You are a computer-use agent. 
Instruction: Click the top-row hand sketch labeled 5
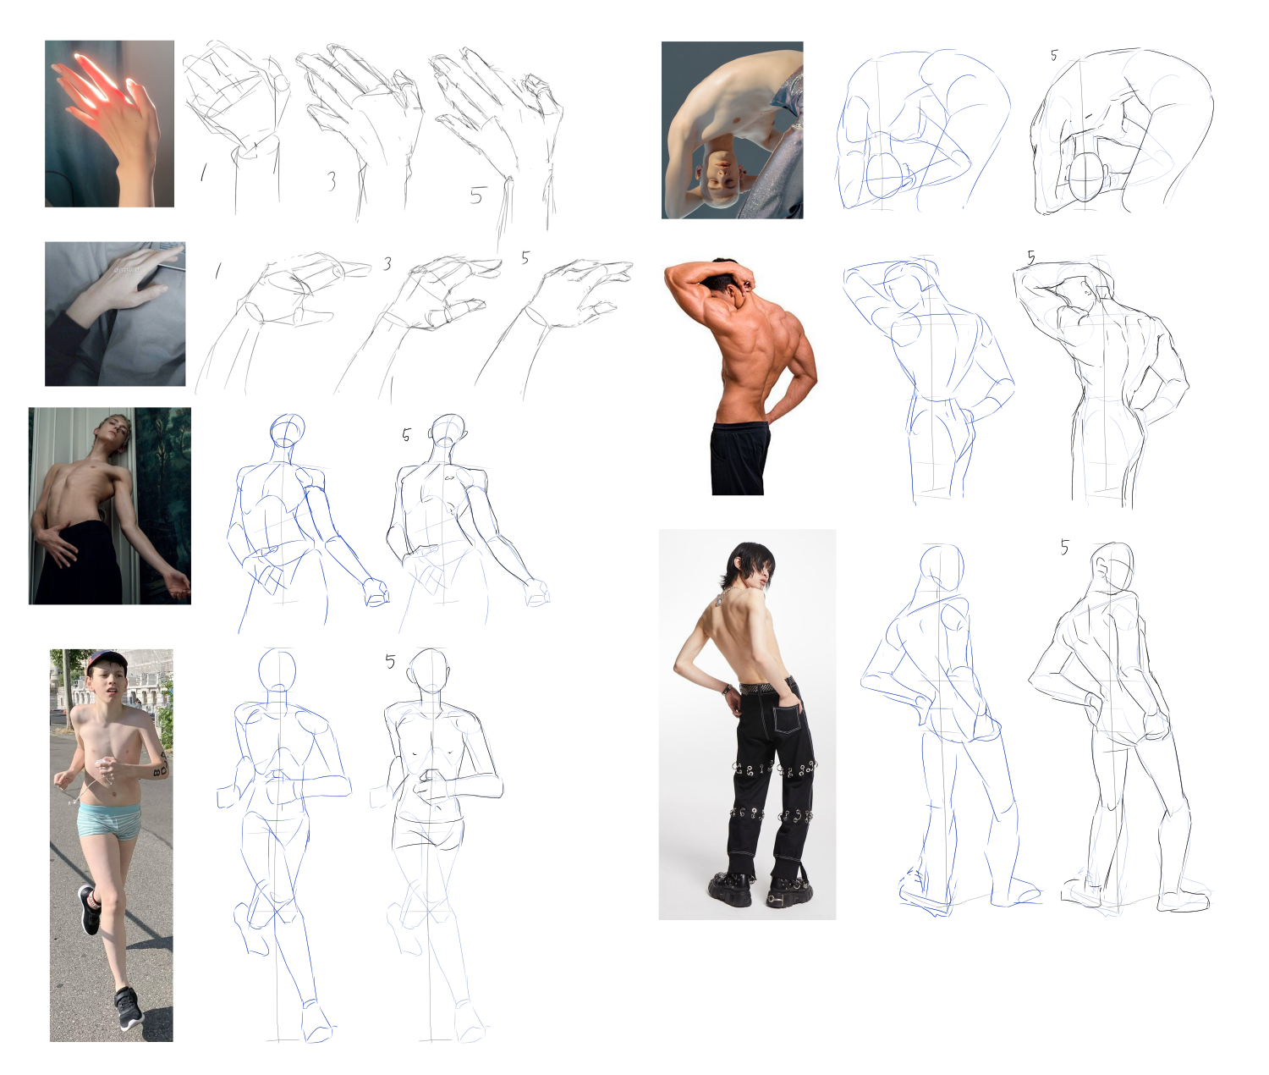click(497, 127)
